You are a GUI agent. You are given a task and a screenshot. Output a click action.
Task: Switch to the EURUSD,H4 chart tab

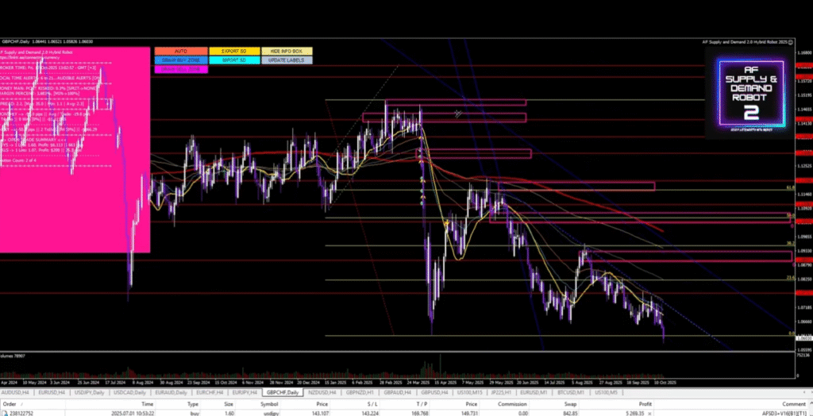pos(52,393)
